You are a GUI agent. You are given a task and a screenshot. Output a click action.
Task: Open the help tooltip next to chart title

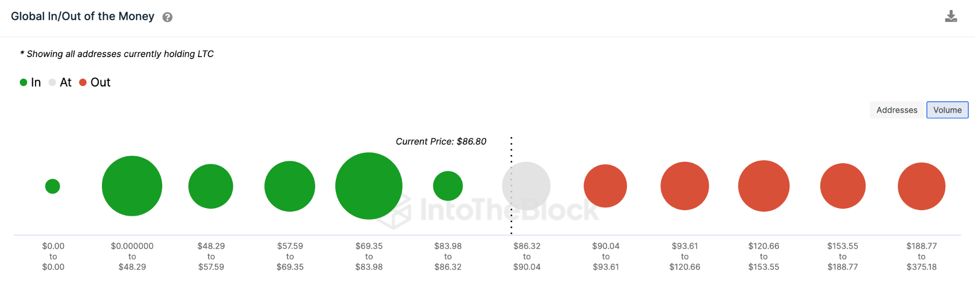pyautogui.click(x=167, y=17)
